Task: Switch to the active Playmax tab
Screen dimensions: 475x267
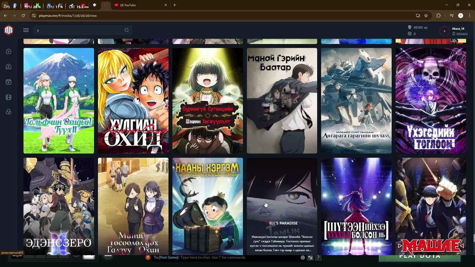Action: click(x=106, y=5)
